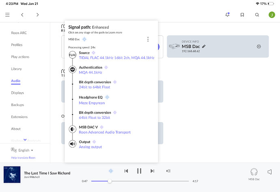Viewport: 280px width, 192px height.
Task: Open search with the magnifier icon
Action: click(x=257, y=15)
